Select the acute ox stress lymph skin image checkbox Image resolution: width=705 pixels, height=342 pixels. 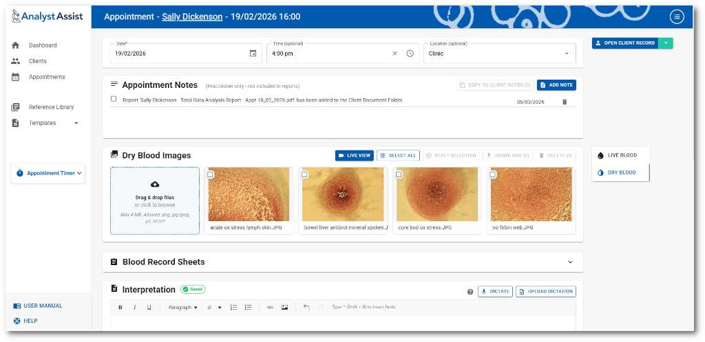(211, 174)
